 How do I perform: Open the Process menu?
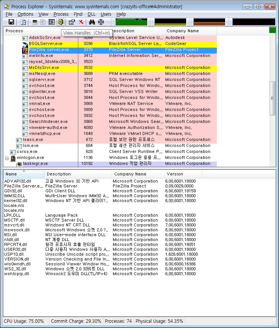(61, 14)
